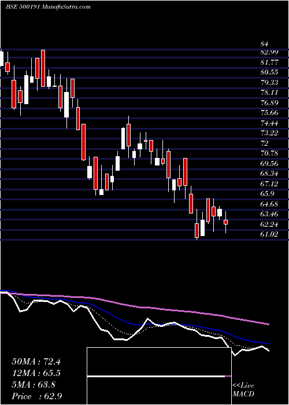
Task: Click the price axis label 75.66
Action: [x=269, y=113]
